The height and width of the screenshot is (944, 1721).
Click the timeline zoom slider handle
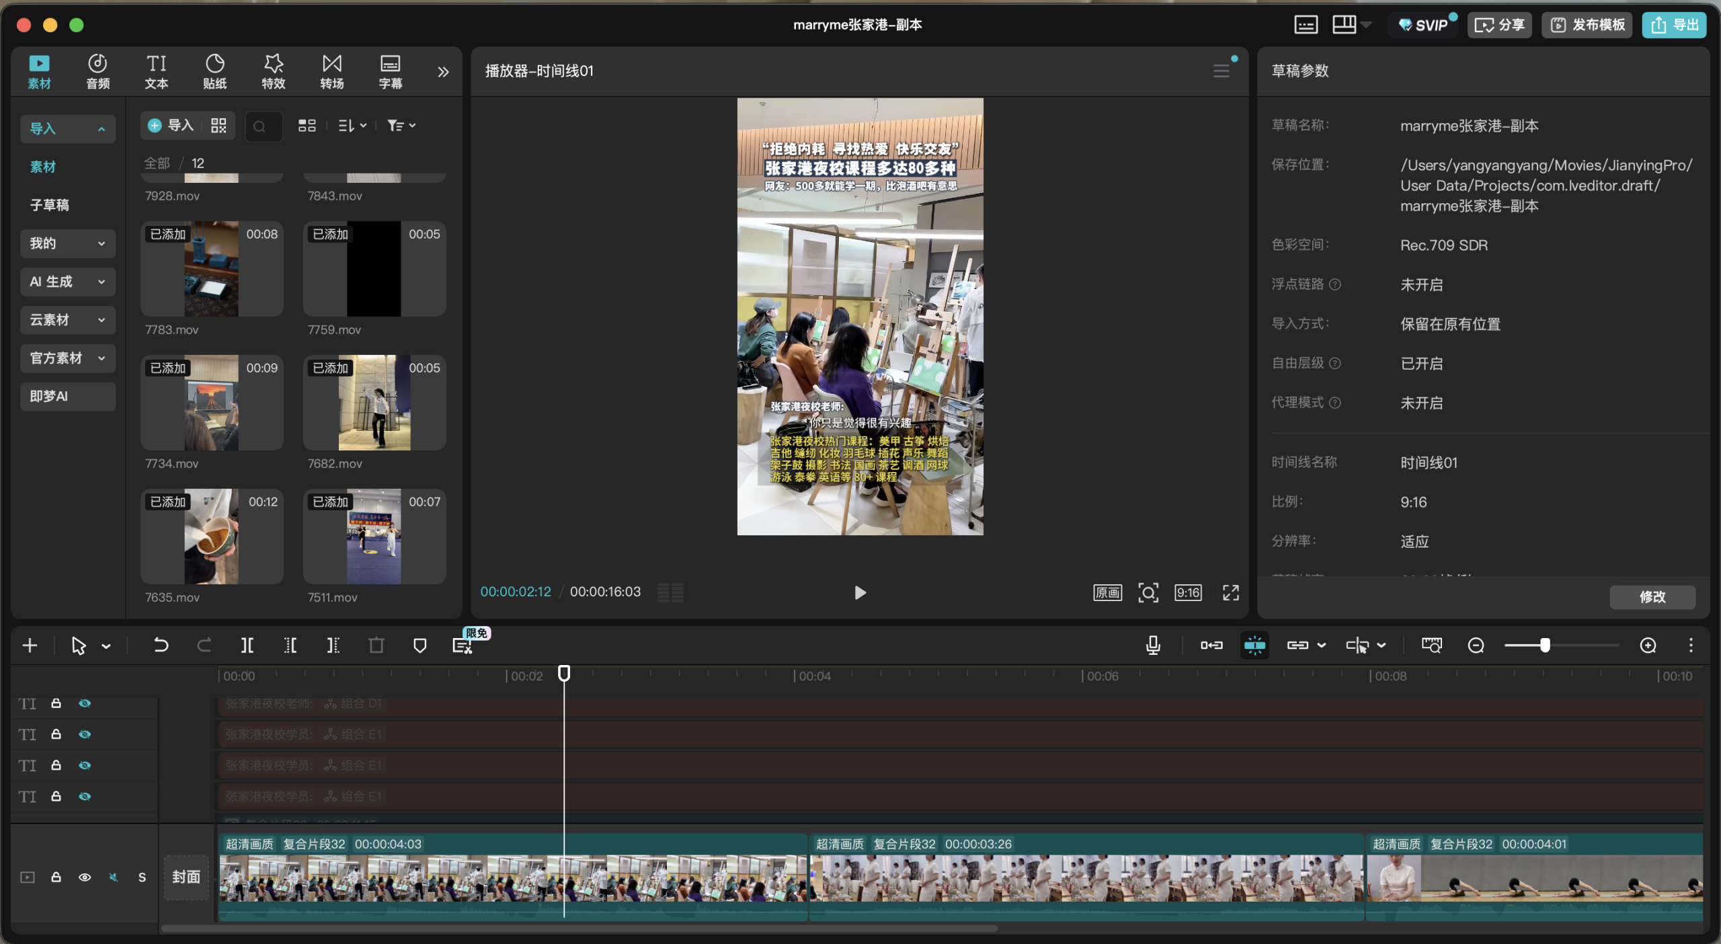click(x=1545, y=645)
